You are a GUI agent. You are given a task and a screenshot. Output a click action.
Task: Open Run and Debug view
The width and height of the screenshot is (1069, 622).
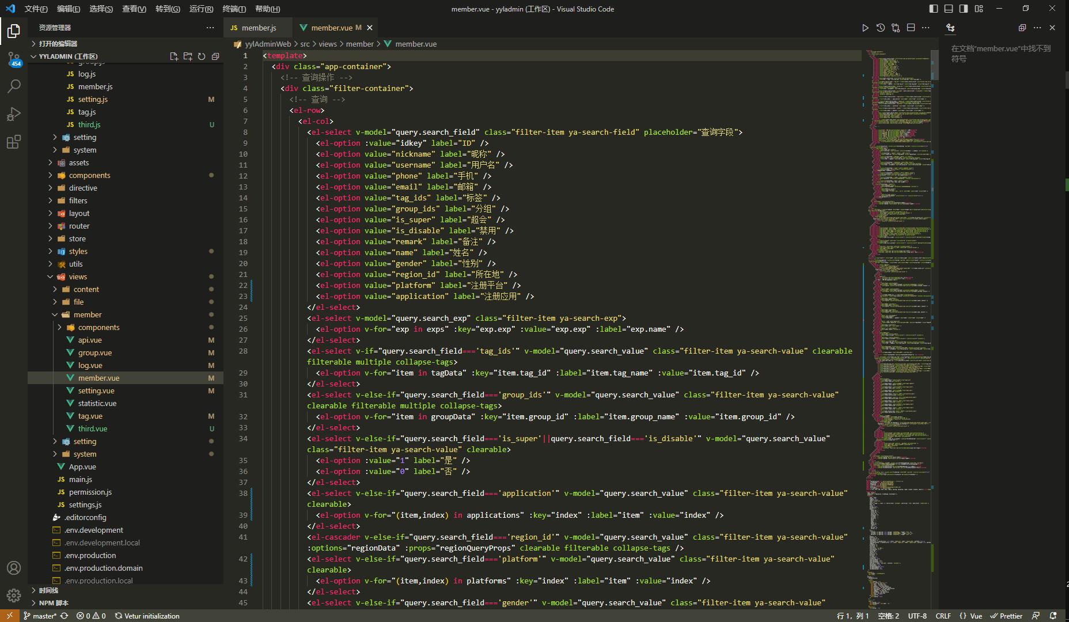click(14, 114)
